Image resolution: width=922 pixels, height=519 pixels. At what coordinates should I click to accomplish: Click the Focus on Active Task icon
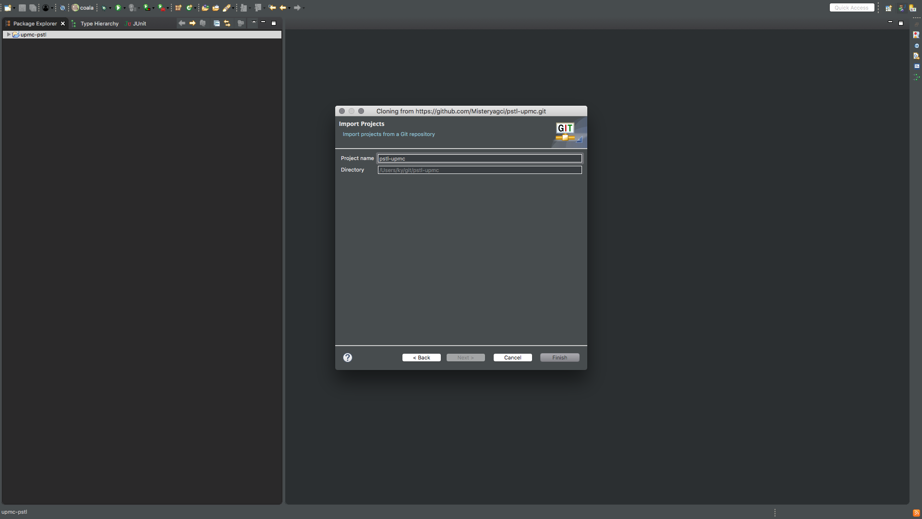click(241, 23)
